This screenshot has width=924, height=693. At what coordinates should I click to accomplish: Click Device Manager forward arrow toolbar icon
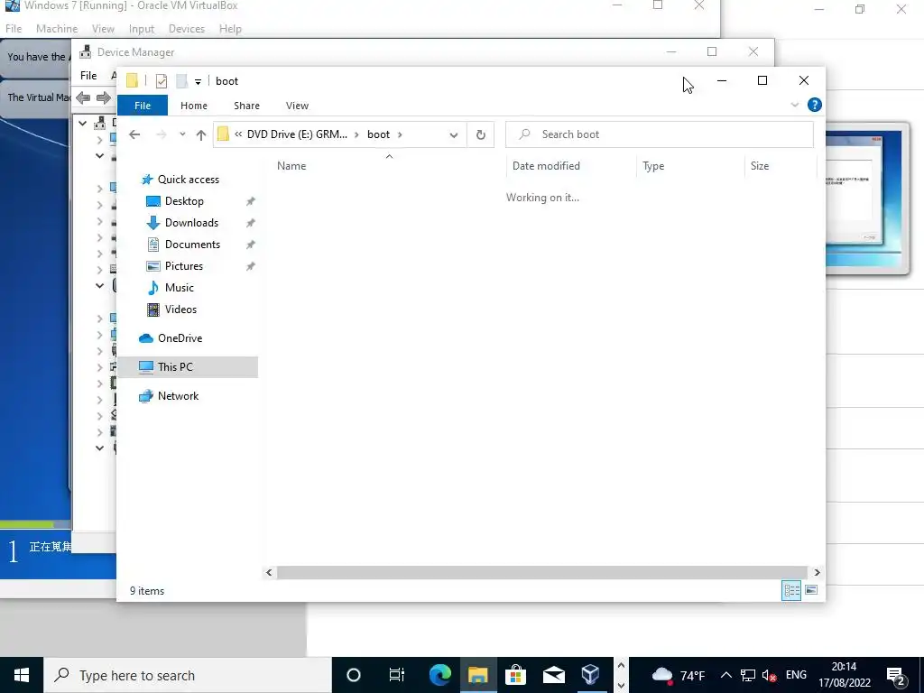point(103,97)
